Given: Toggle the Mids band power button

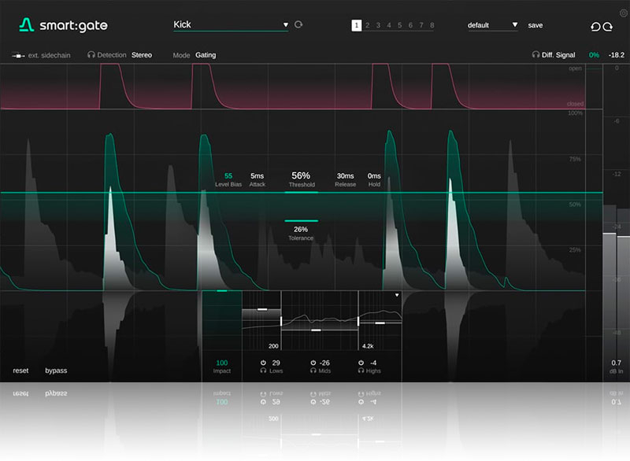Looking at the screenshot, I should coord(313,363).
